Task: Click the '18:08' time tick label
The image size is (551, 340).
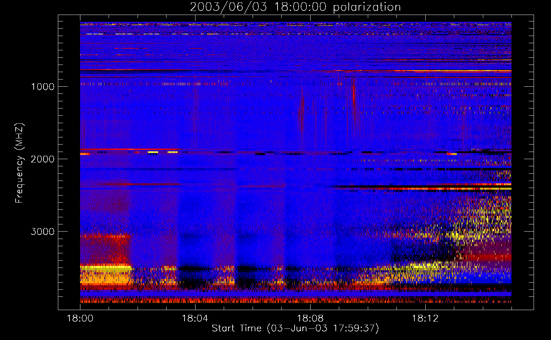Action: point(310,319)
